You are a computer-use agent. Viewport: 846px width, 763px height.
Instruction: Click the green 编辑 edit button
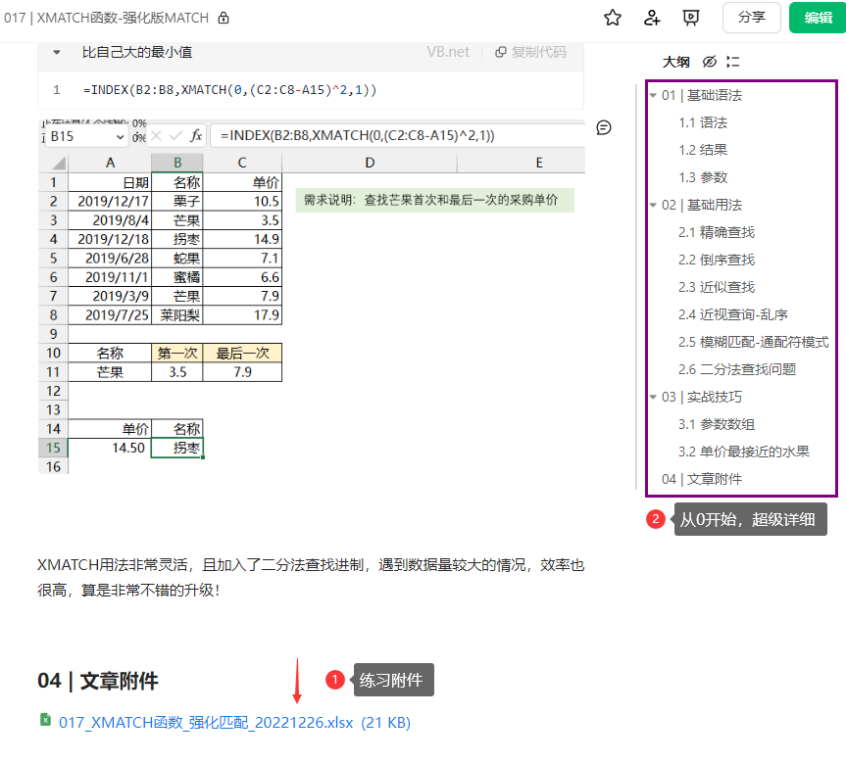(817, 18)
